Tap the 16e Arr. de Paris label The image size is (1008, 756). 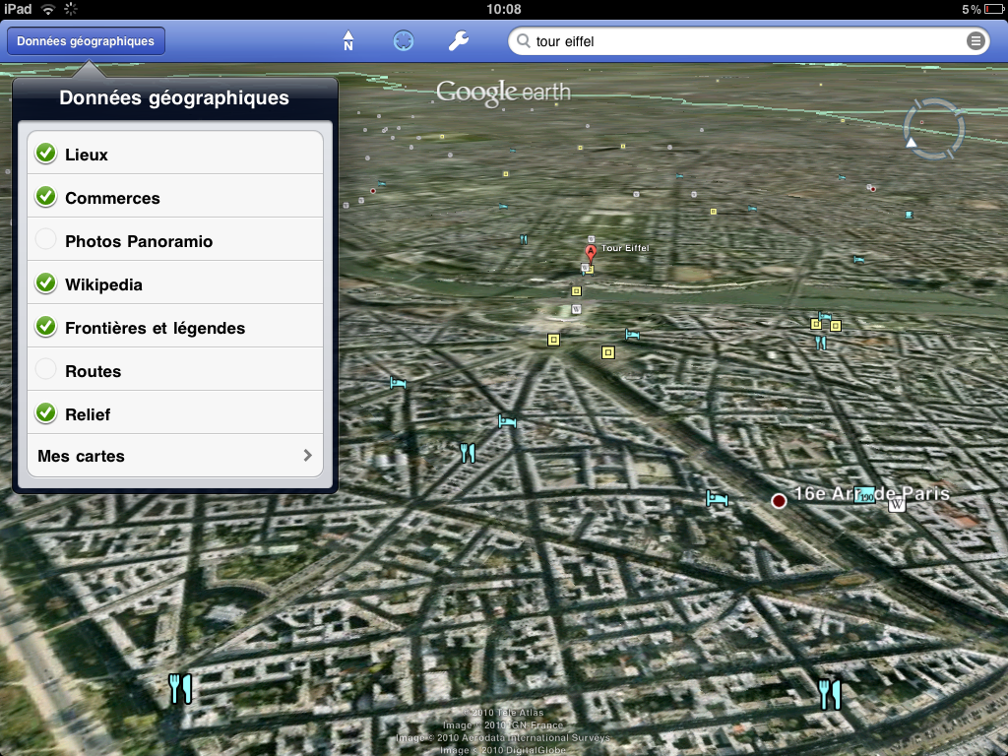(872, 493)
